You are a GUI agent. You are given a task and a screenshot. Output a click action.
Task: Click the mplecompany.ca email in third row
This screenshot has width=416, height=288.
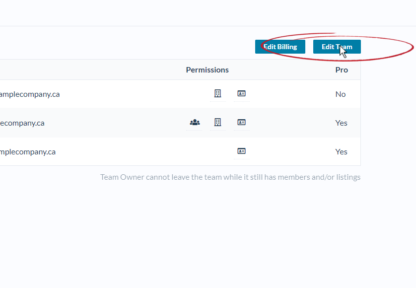[28, 152]
